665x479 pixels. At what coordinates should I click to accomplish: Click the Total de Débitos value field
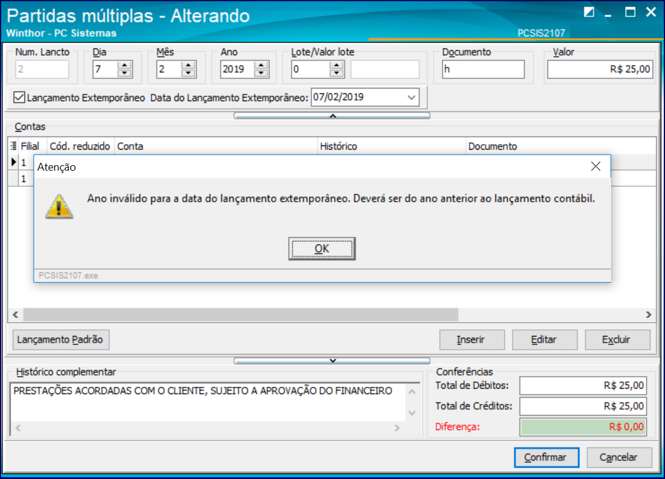pyautogui.click(x=583, y=386)
